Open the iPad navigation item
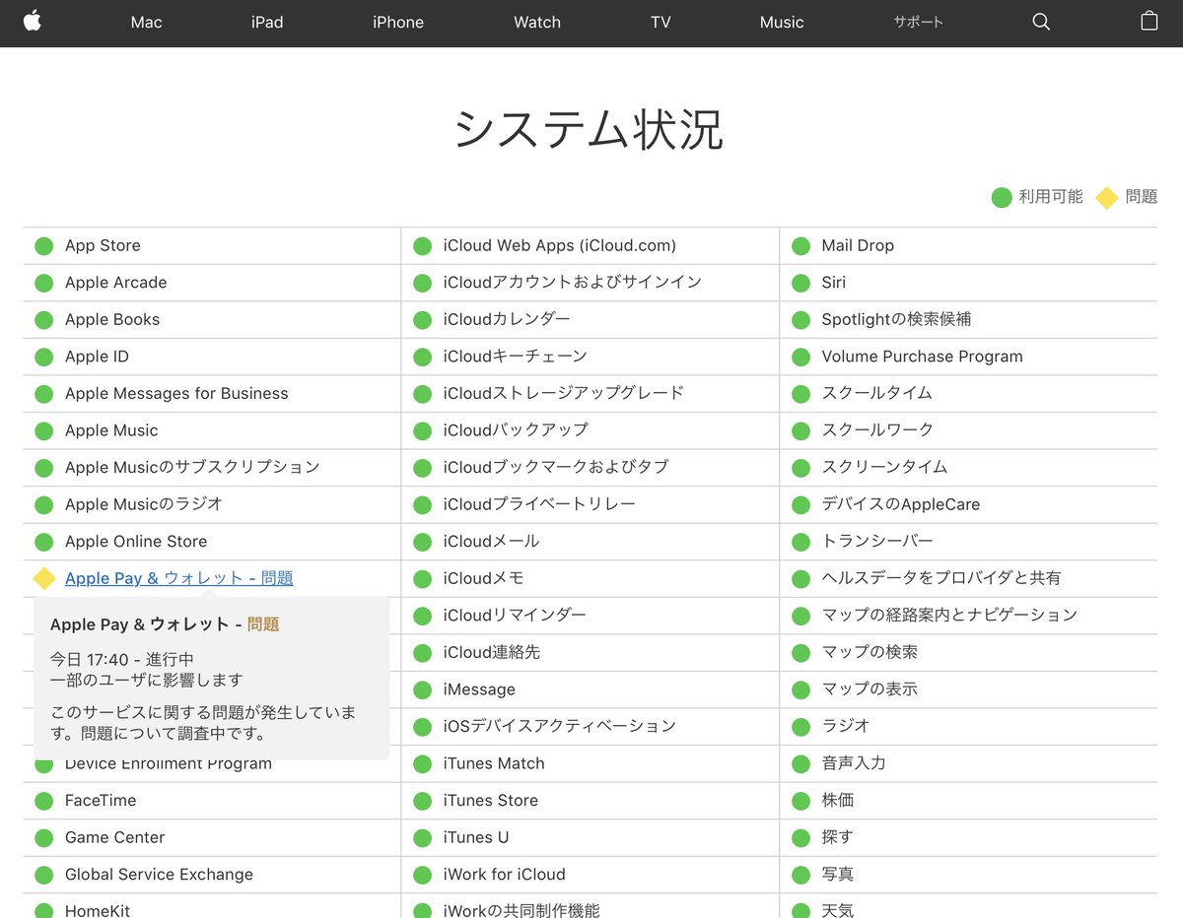 [x=267, y=22]
